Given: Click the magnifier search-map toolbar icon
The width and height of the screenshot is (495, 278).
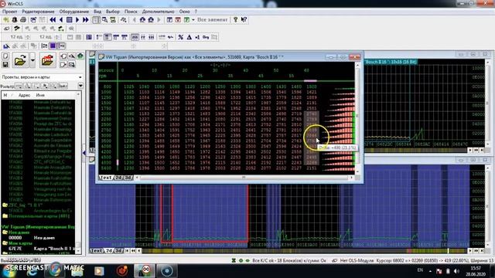Looking at the screenshot, I should 104,20.
